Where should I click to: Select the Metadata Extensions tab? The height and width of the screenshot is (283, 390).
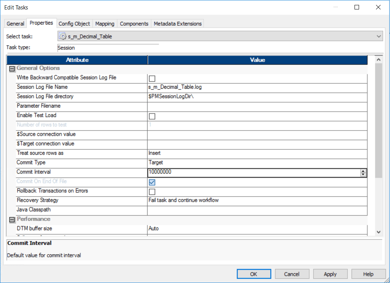[x=177, y=23]
